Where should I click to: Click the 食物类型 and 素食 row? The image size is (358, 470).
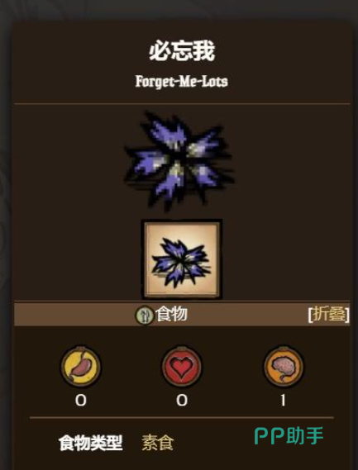117,443
